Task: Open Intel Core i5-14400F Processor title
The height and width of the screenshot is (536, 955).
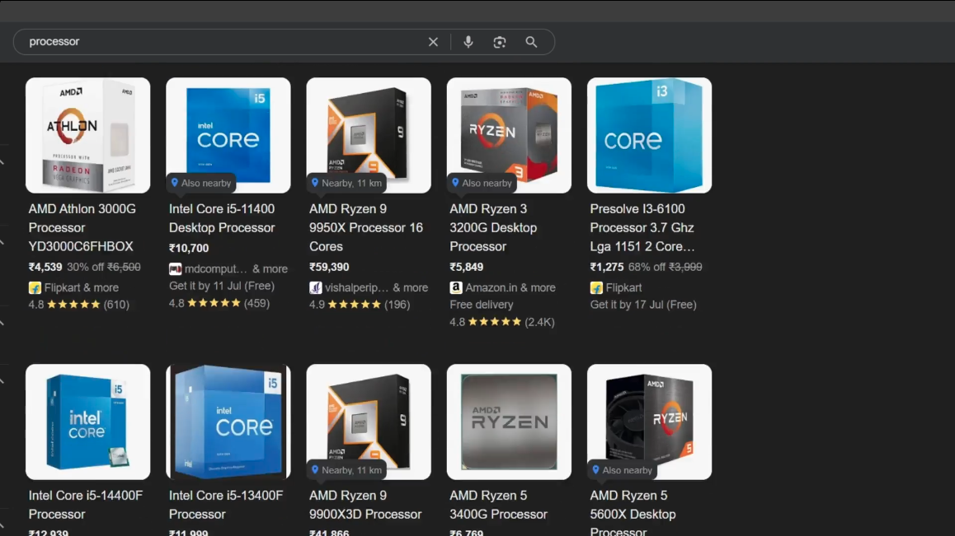Action: pos(86,505)
